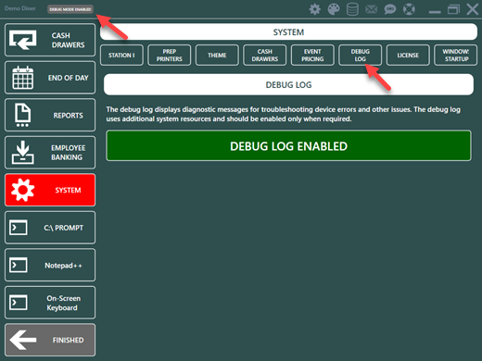This screenshot has height=361, width=482.
Task: Switch to the Prep Printers tab
Action: point(170,56)
